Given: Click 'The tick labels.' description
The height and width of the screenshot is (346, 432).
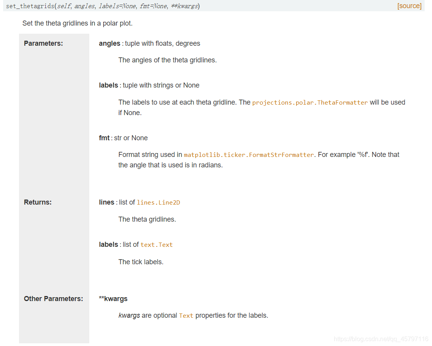Looking at the screenshot, I should coord(141,262).
